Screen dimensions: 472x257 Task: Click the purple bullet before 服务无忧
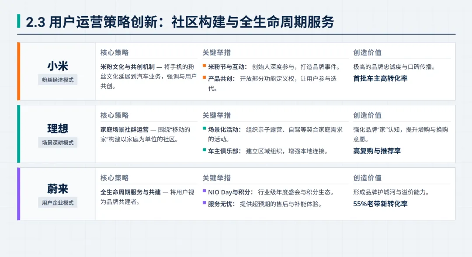[x=205, y=203]
